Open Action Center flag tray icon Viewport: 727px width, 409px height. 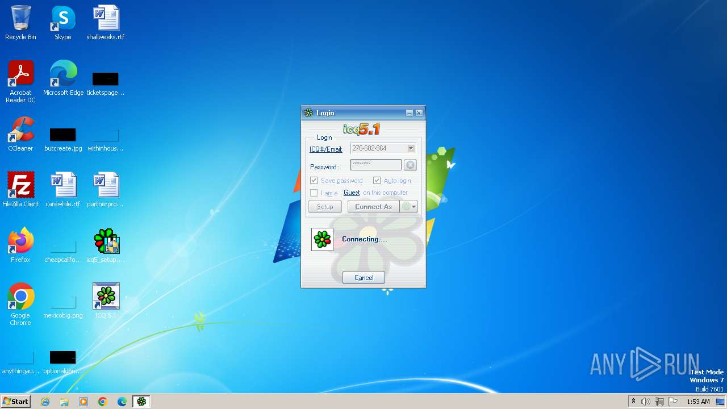[x=673, y=402]
